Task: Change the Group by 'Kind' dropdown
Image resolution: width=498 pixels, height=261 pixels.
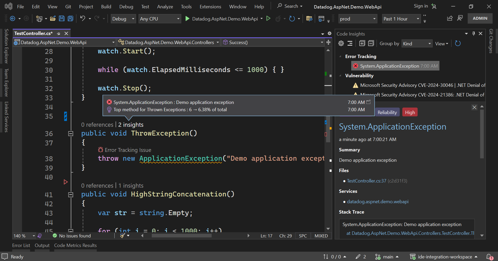Action: [417, 43]
